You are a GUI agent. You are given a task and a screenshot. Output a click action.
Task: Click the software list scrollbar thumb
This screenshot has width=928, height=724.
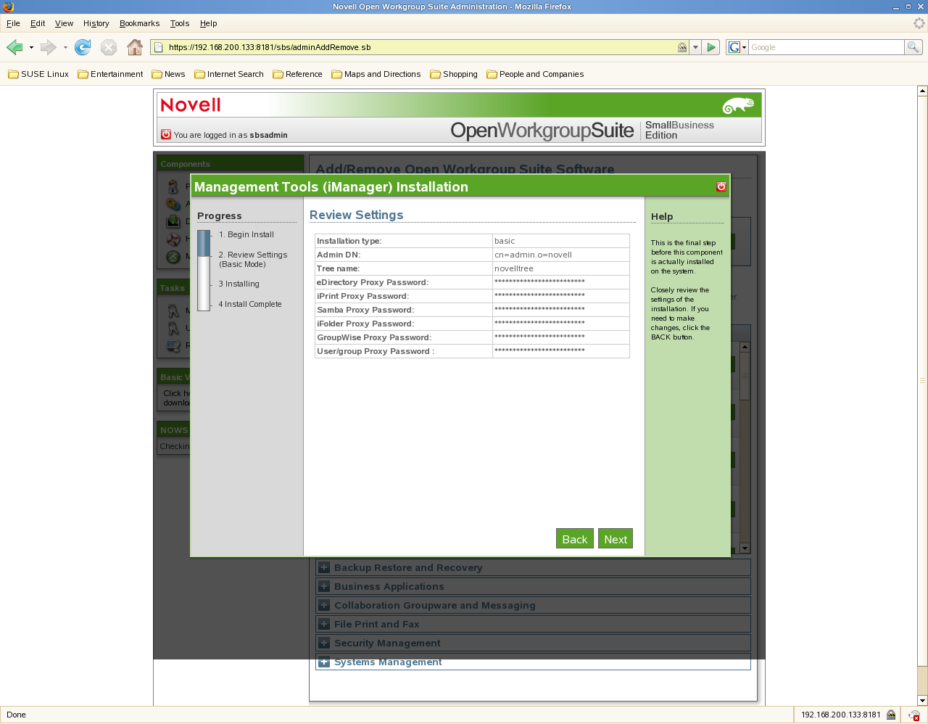point(745,376)
